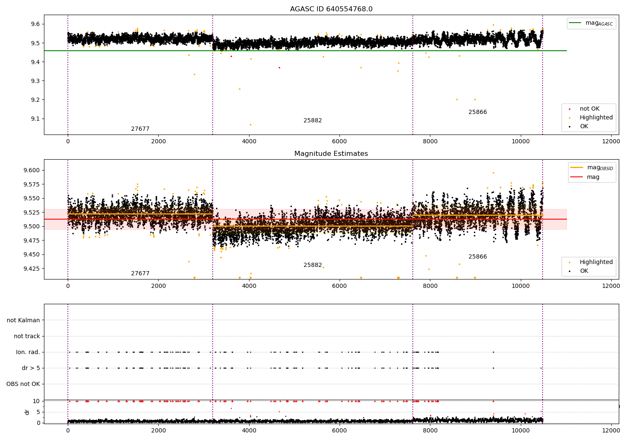Select the mag AGASC legend entry in top plot
The height and width of the screenshot is (440, 628).
click(591, 23)
